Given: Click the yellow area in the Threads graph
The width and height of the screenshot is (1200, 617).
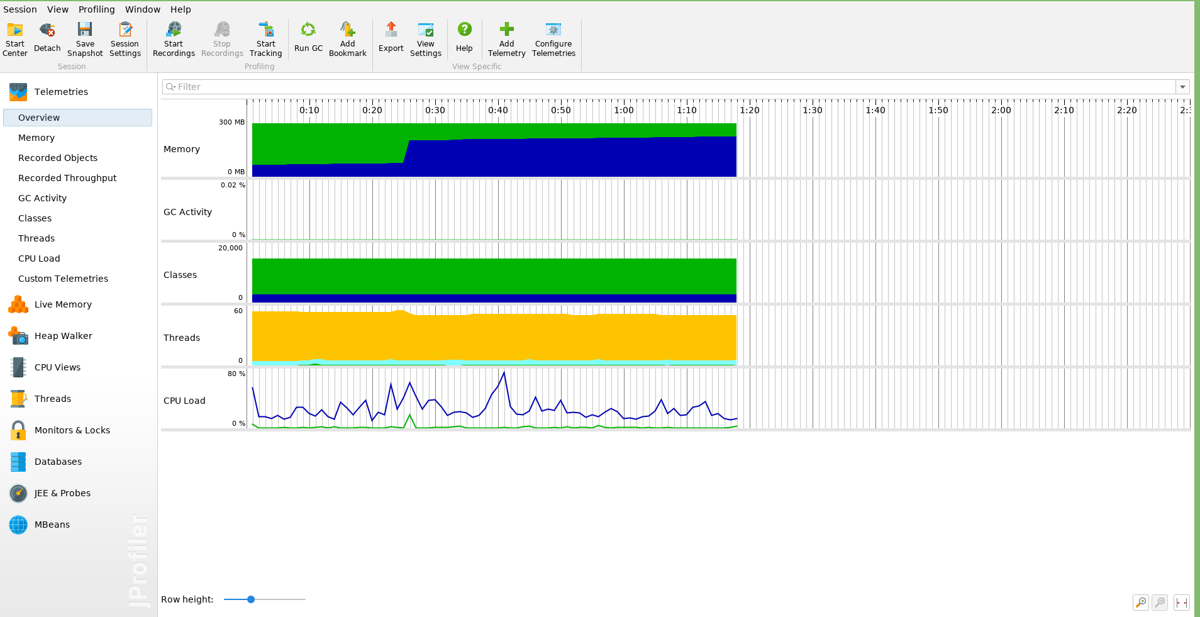Looking at the screenshot, I should 494,336.
